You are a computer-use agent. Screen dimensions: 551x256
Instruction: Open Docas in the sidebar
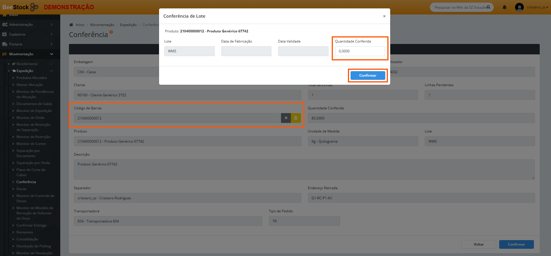pyautogui.click(x=21, y=189)
